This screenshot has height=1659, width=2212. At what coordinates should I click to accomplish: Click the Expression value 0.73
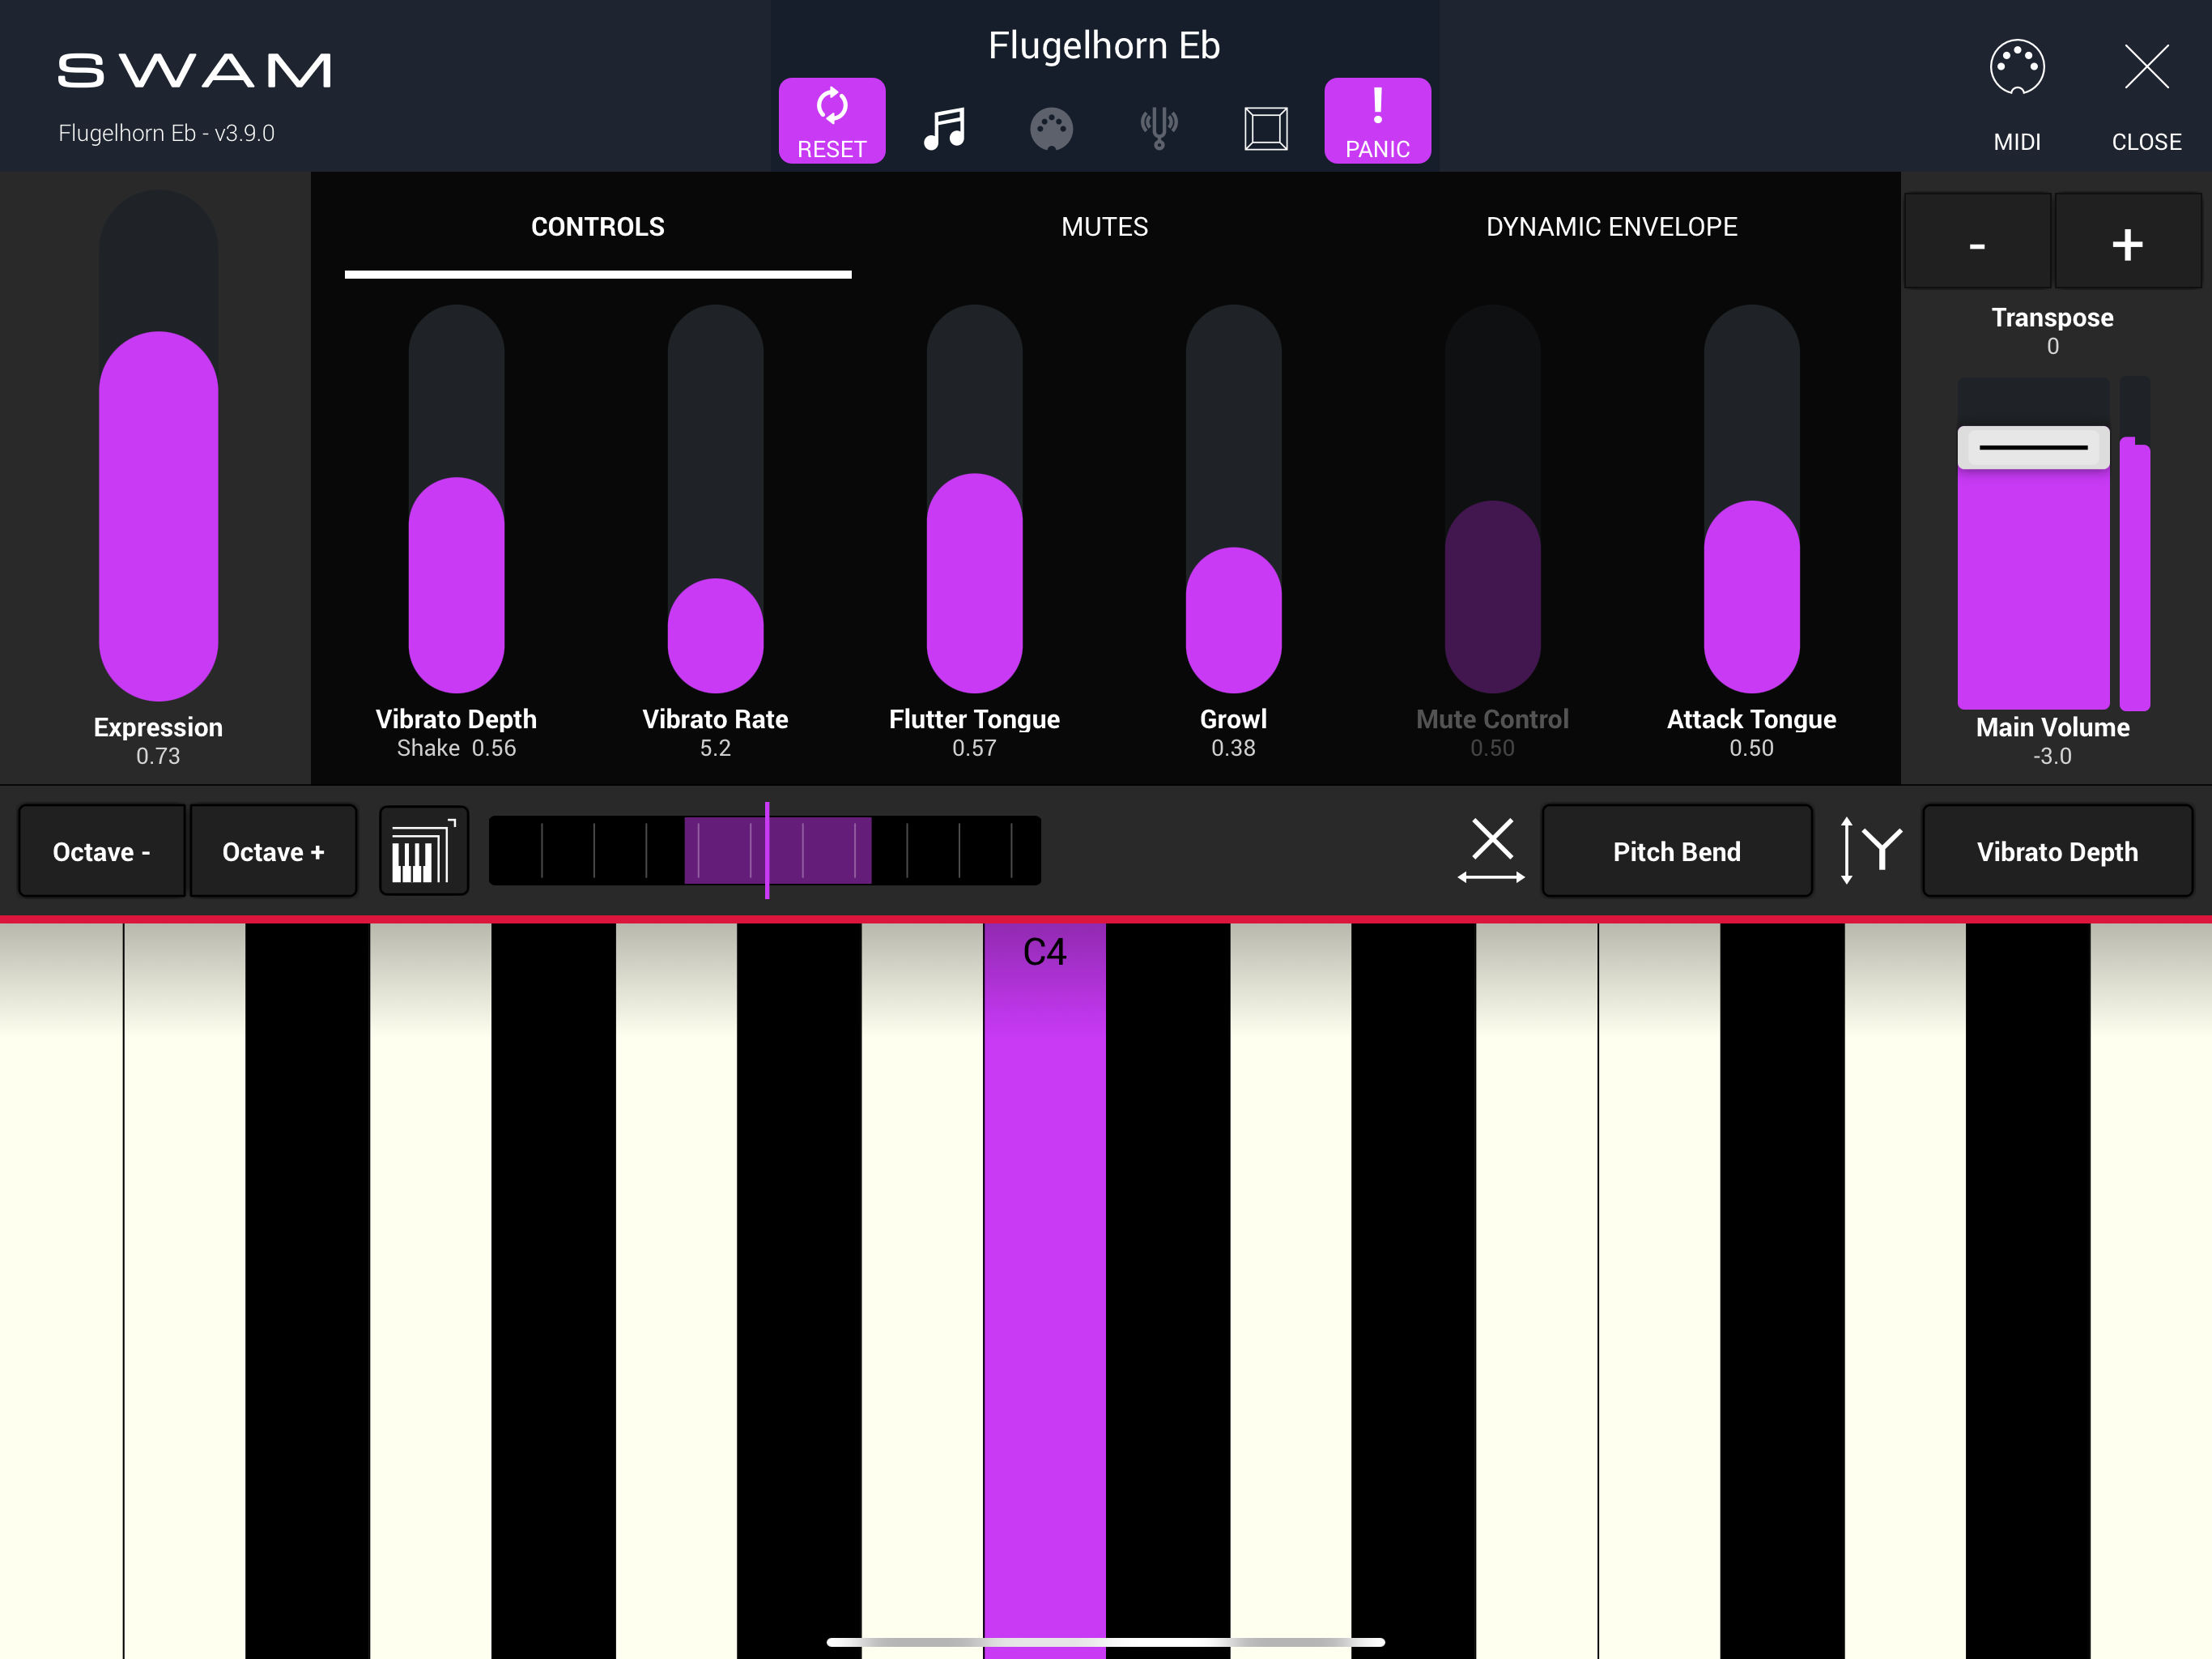pyautogui.click(x=158, y=757)
